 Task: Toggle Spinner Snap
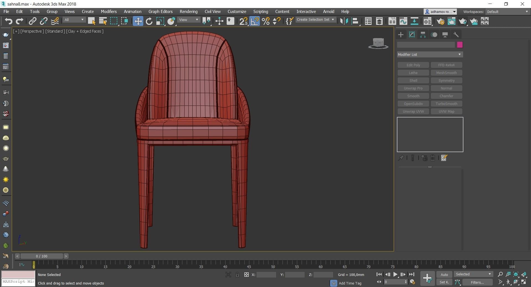[x=277, y=21]
